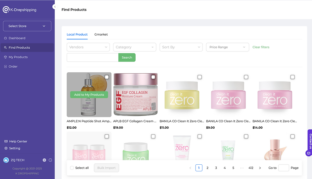Collapse the sidebar with the chevron button
The height and width of the screenshot is (179, 312).
tap(55, 7)
